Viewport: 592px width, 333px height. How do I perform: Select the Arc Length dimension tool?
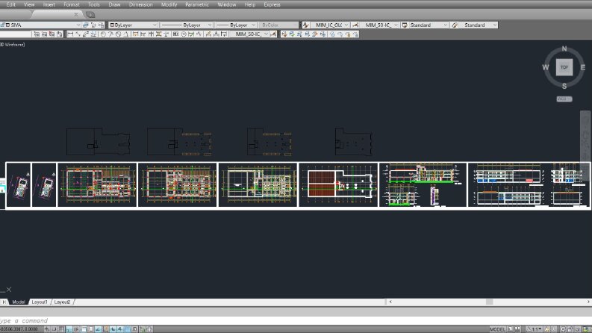(x=86, y=34)
